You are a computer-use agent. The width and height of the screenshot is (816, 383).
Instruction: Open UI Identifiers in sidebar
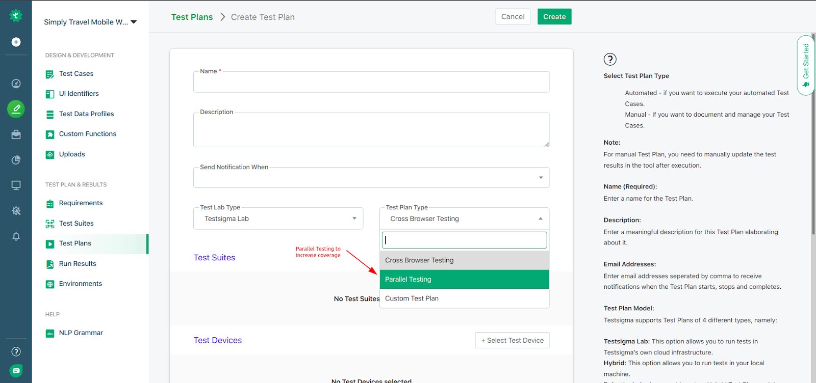tap(79, 94)
